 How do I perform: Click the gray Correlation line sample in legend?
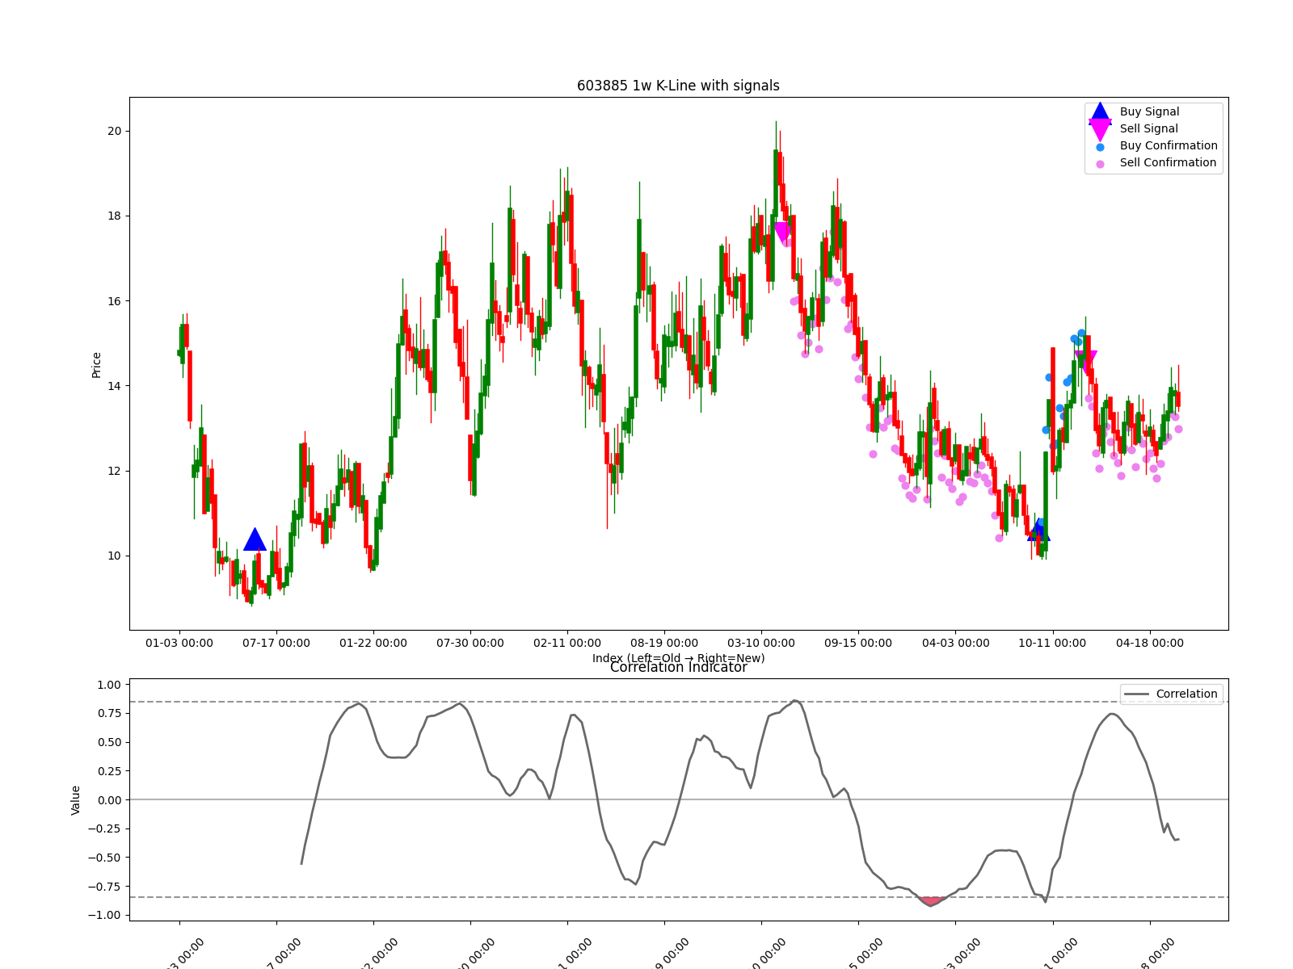coord(1136,694)
